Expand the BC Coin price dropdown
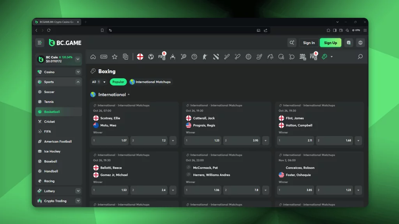Viewport: 399px width, 224px height. tap(78, 59)
